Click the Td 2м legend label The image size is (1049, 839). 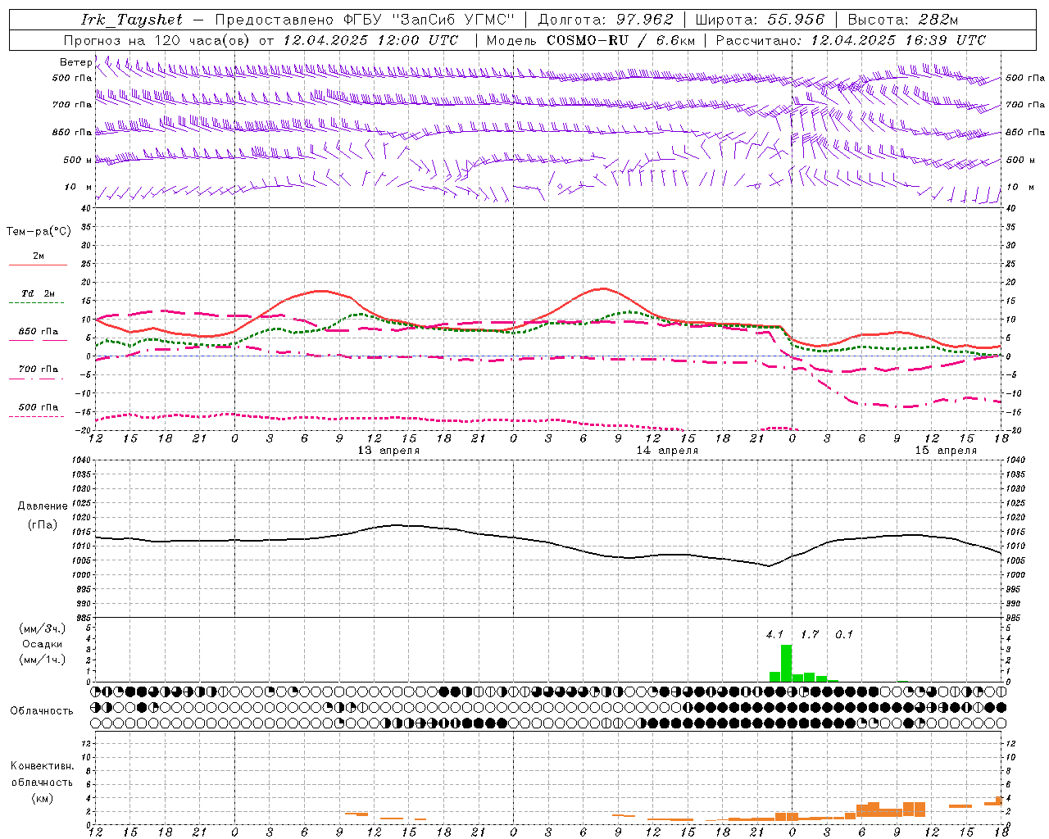click(39, 293)
